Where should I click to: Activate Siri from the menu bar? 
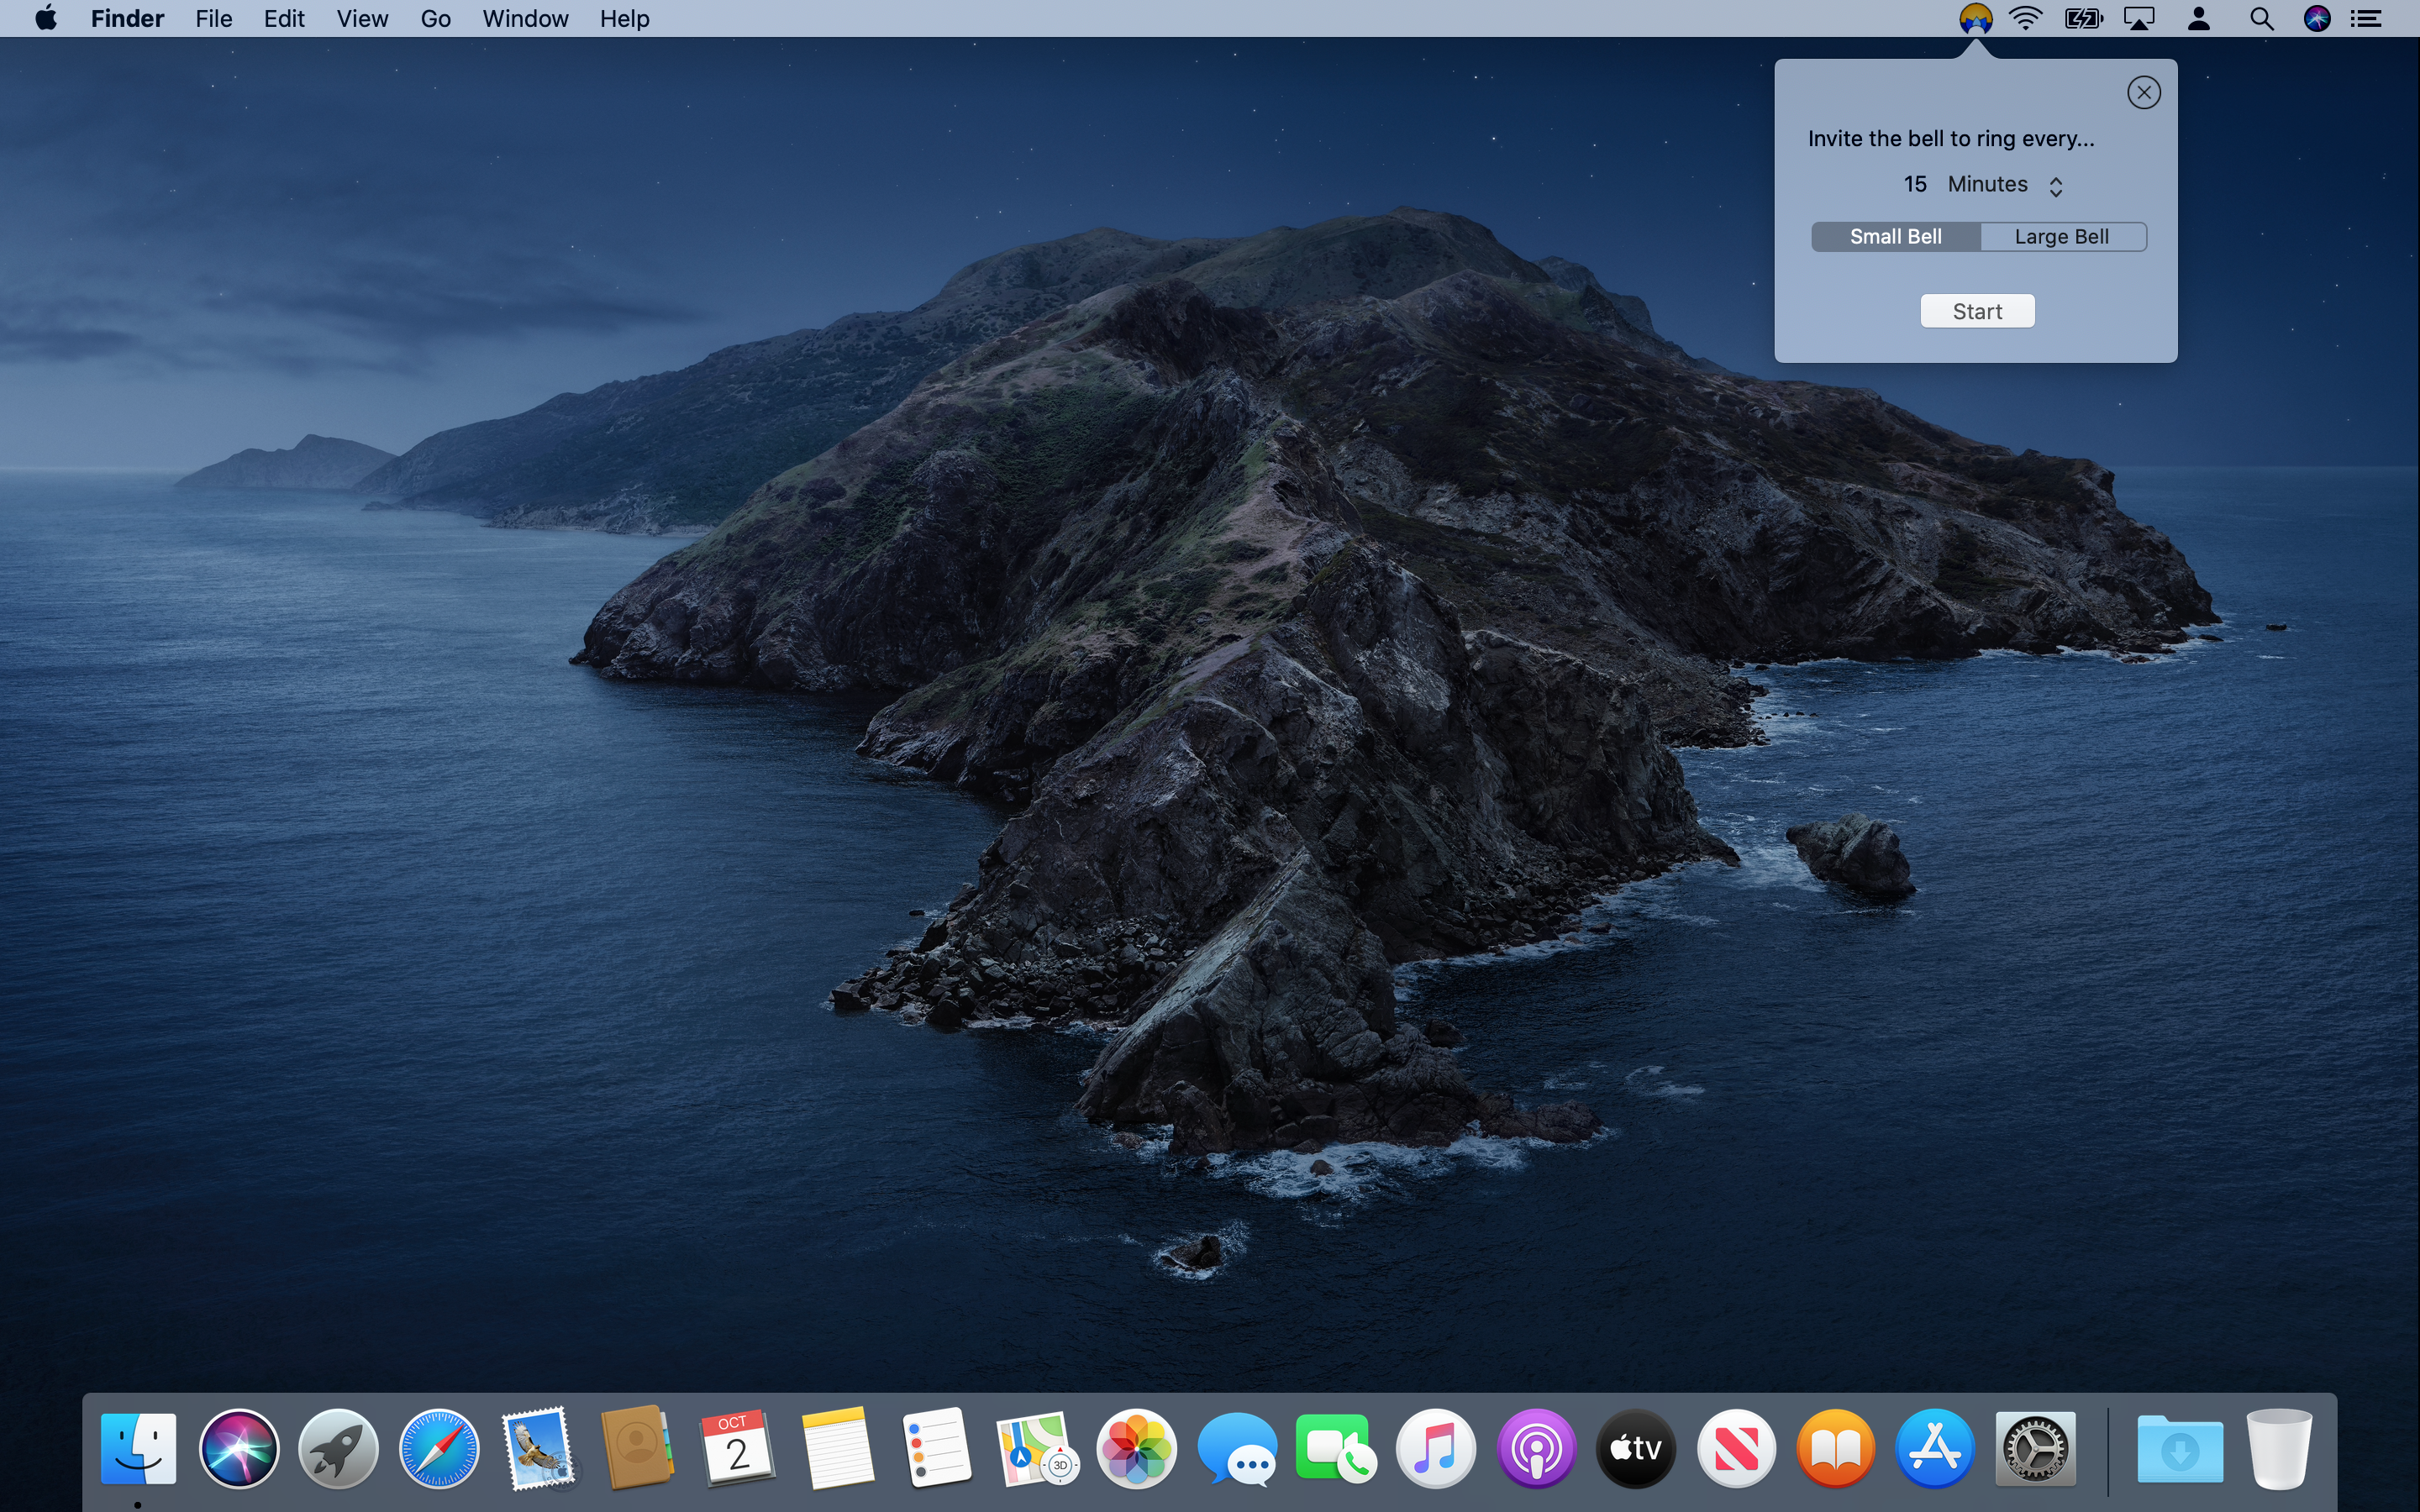point(2318,18)
